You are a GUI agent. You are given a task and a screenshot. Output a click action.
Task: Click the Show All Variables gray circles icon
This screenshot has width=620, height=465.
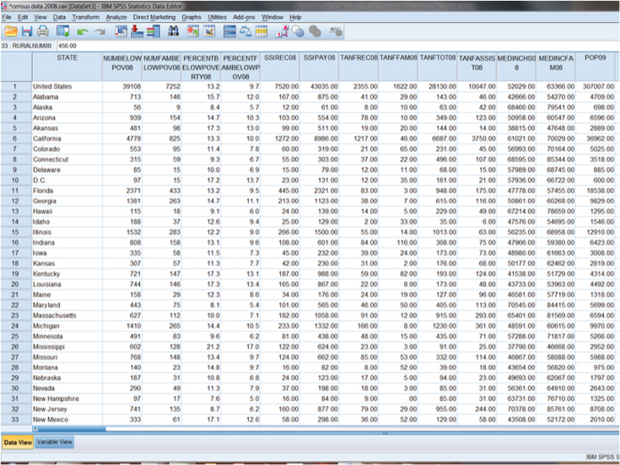click(x=315, y=31)
